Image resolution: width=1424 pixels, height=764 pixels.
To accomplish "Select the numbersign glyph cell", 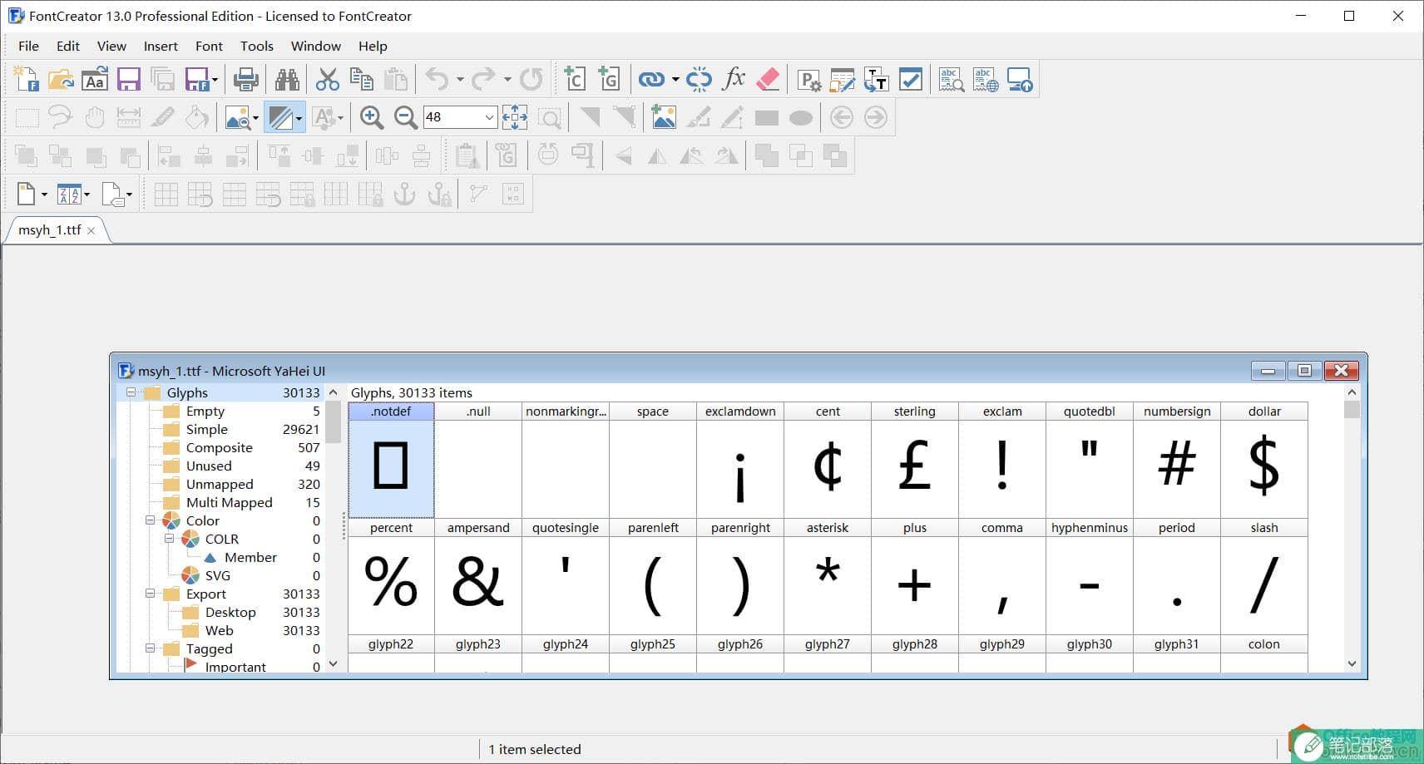I will pos(1177,461).
